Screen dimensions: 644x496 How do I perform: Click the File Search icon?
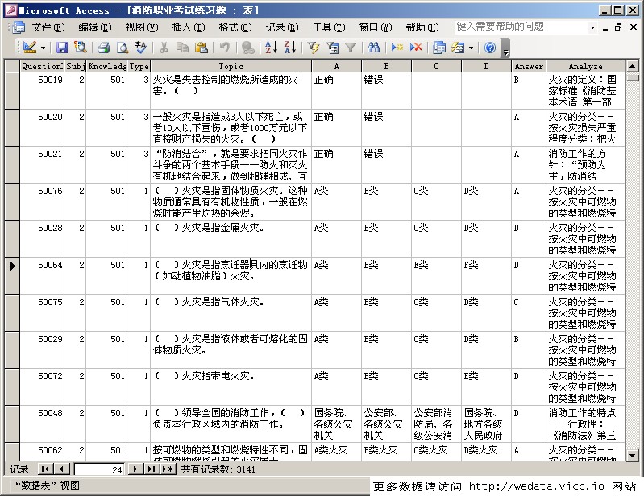tap(80, 48)
